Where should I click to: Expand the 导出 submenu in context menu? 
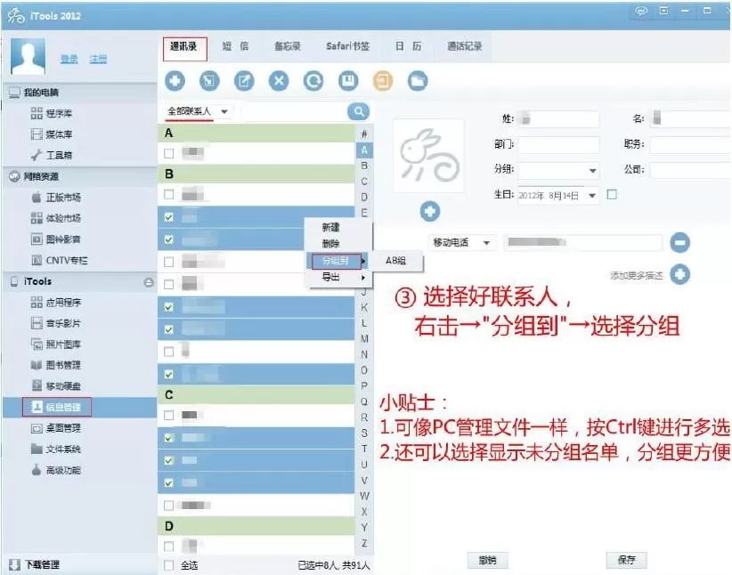[338, 277]
